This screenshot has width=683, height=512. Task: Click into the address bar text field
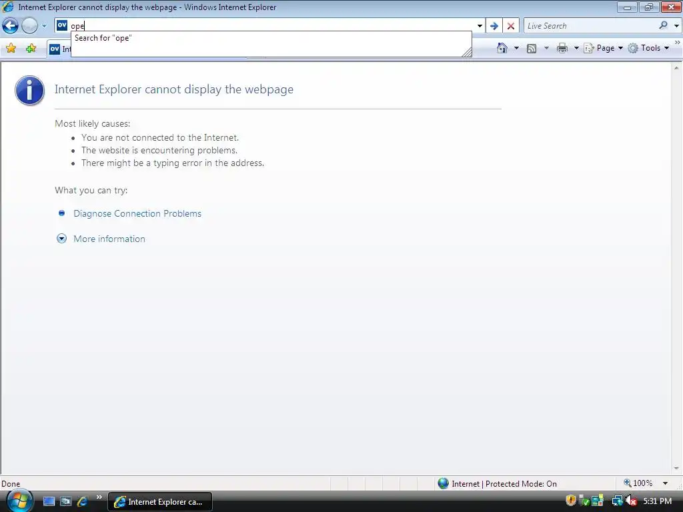pyautogui.click(x=272, y=26)
